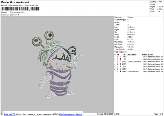Click the olive-brown swatch of stop 5
Screen dimensions: 164x116
click(x=121, y=66)
